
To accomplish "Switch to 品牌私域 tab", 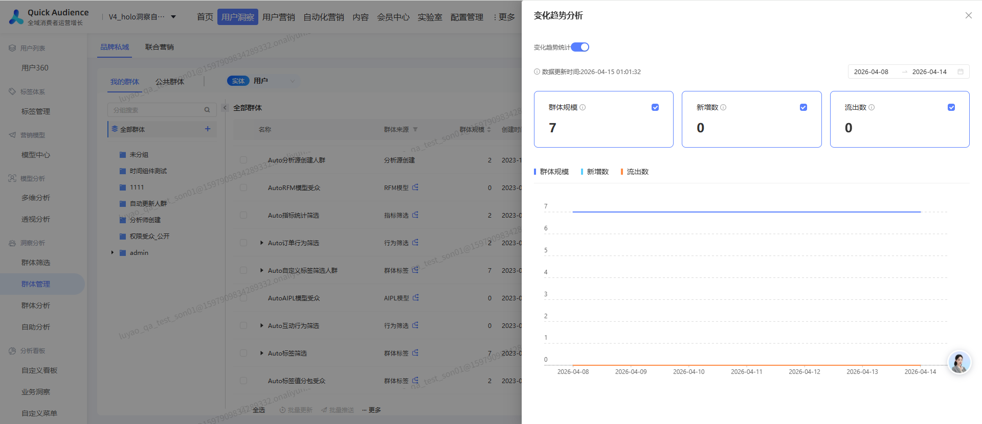I will click(x=115, y=47).
